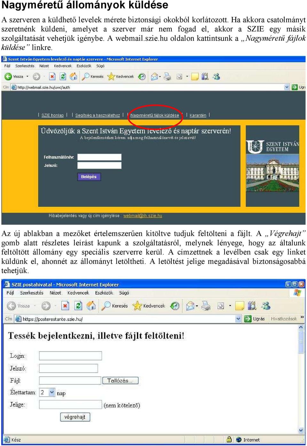The height and width of the screenshot is (446, 307).
Task: Click Messenger icon in postahivatal window toolbar
Action: click(x=266, y=306)
